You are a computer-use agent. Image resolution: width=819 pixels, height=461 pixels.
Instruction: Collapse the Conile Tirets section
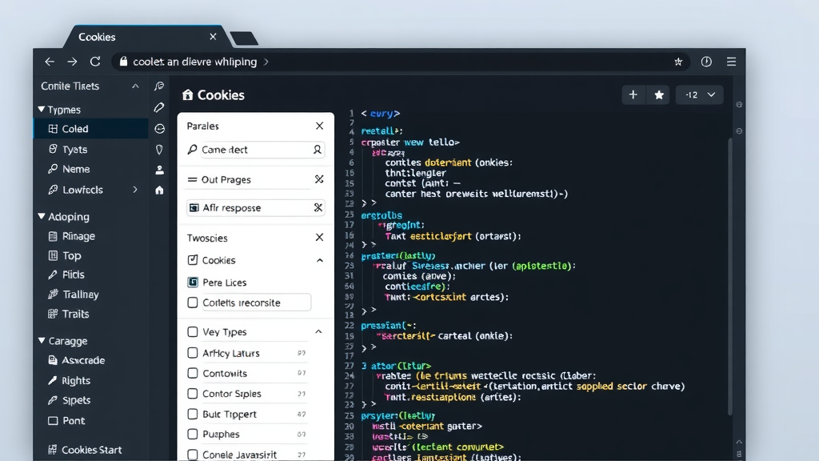click(x=135, y=86)
